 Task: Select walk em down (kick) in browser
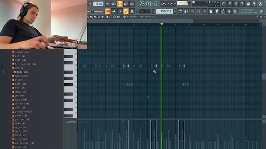(x=25, y=143)
